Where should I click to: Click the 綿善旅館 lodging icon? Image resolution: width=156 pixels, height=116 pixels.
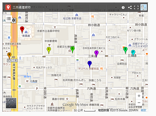(x=102, y=105)
